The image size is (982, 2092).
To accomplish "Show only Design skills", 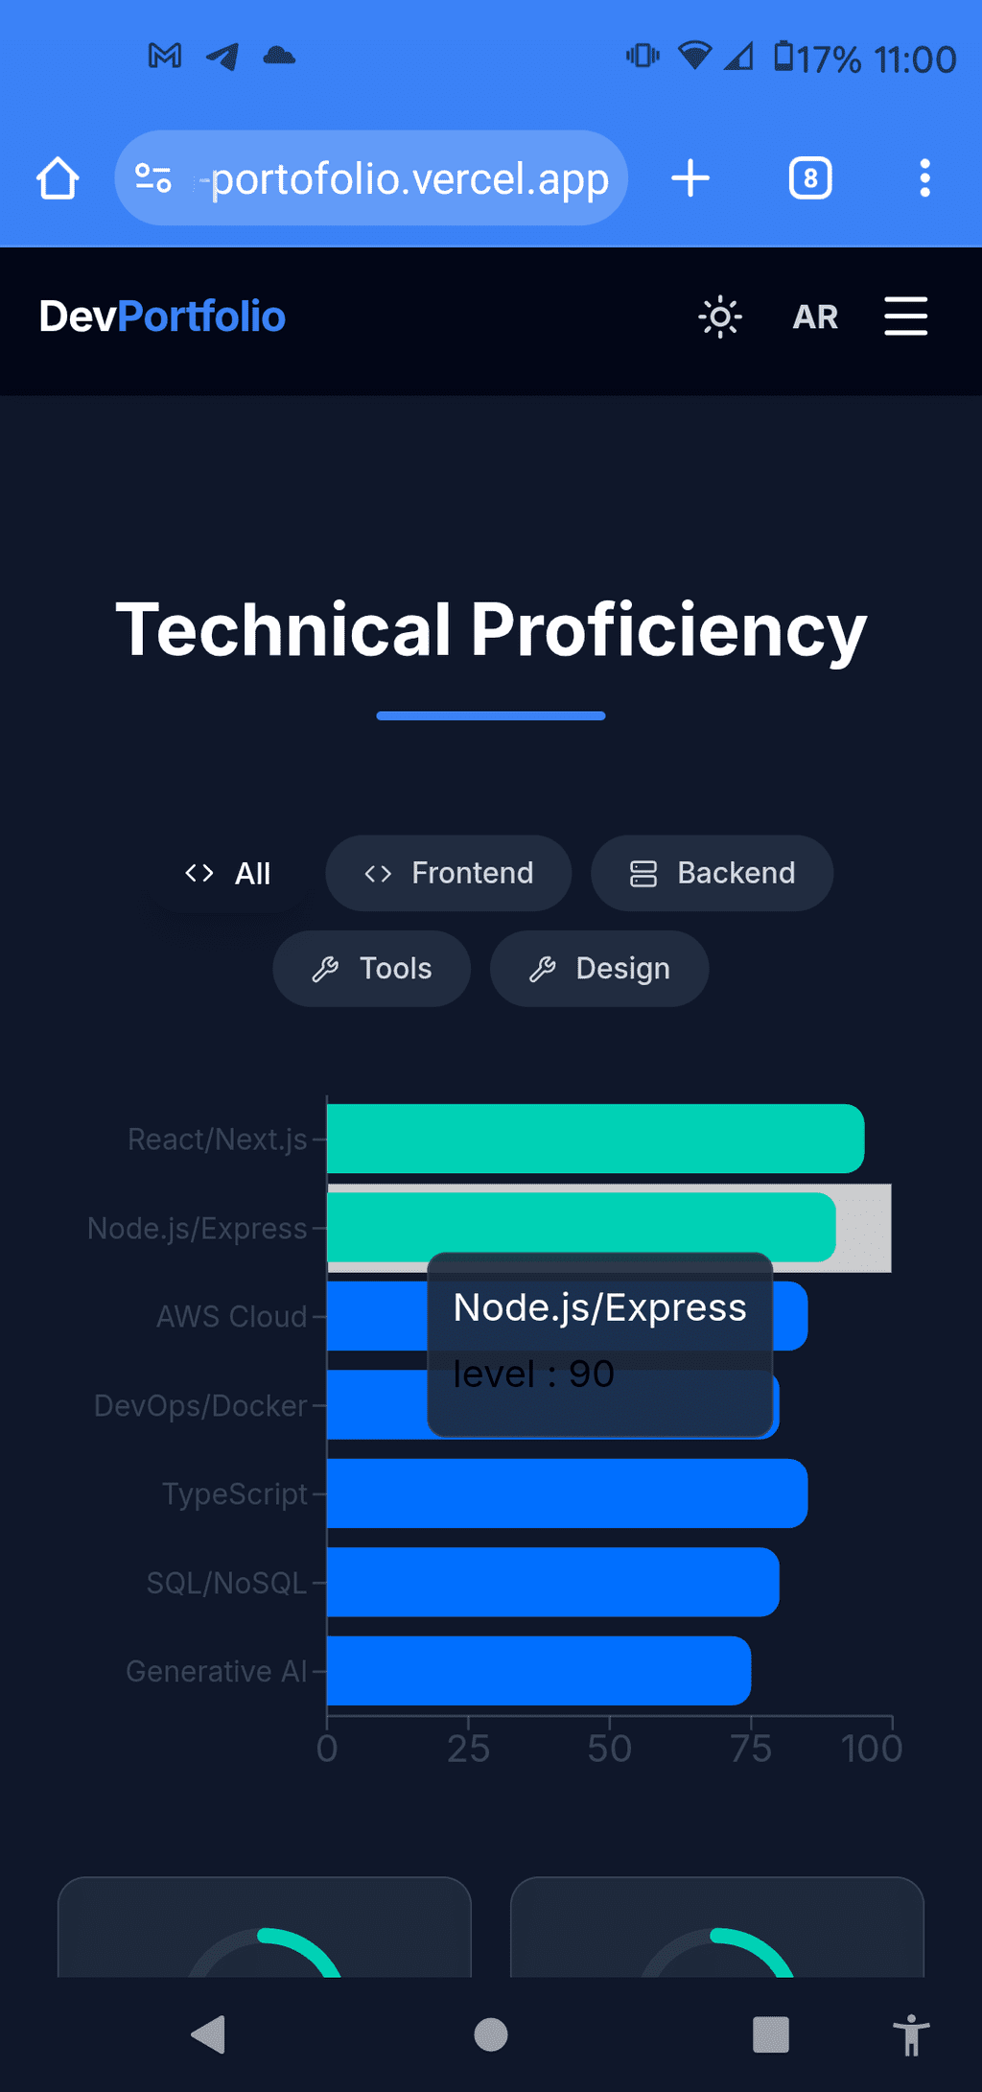I will [x=599, y=969].
